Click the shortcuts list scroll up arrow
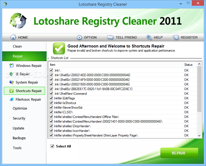 [x=199, y=64]
